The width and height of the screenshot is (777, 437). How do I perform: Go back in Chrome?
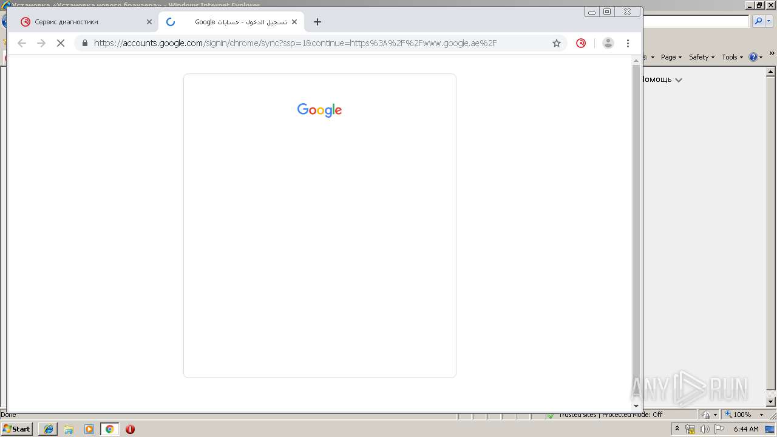(x=22, y=43)
